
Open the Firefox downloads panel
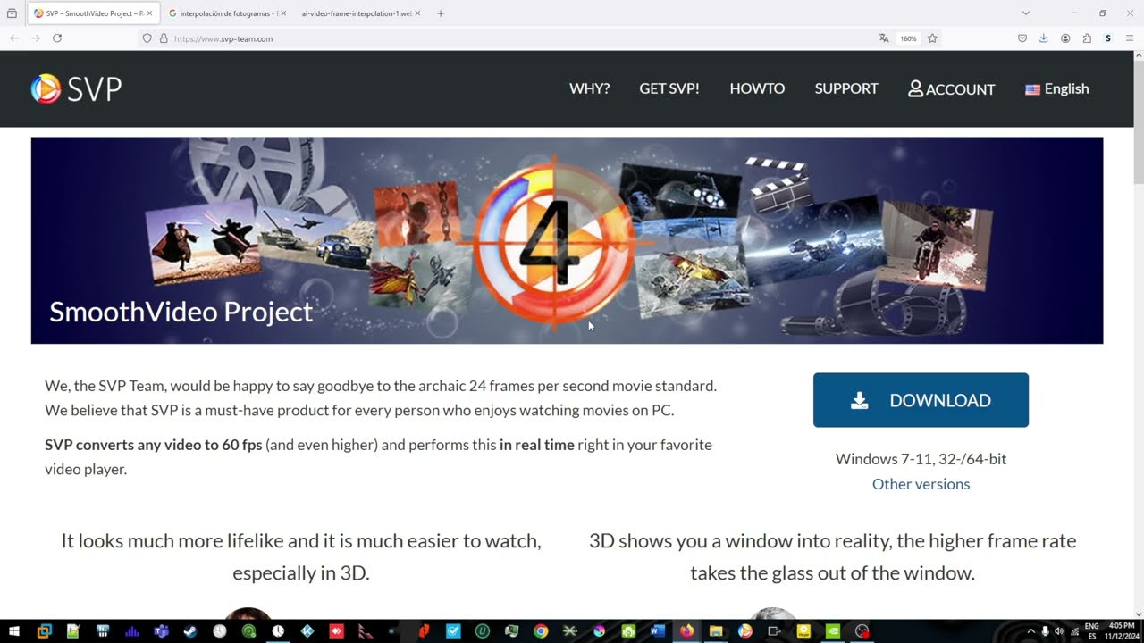coord(1043,38)
